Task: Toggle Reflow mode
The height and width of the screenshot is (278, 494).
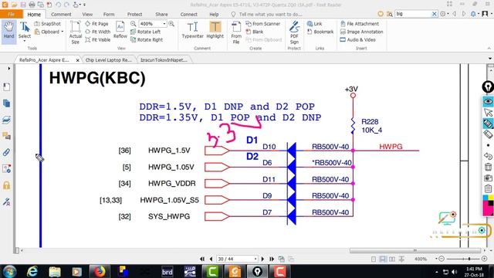Action: [120, 30]
